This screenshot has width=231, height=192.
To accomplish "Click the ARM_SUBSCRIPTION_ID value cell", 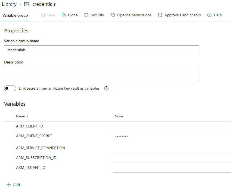I will tap(171, 158).
